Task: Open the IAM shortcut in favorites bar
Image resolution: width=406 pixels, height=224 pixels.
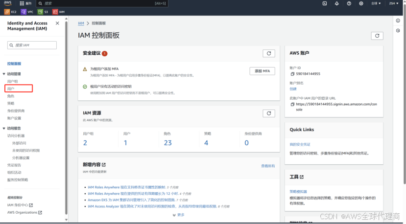Action: [x=59, y=12]
